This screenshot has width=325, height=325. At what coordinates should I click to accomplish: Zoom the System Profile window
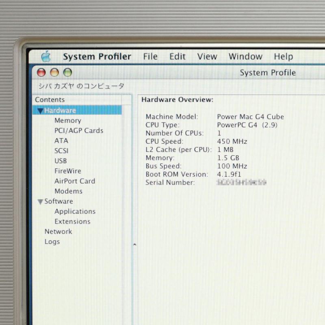pyautogui.click(x=67, y=73)
